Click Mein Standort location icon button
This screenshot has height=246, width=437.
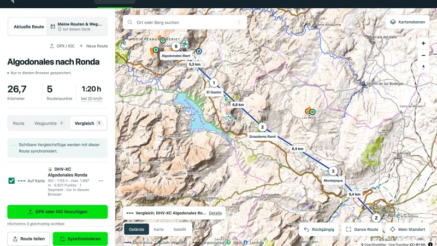pos(408,229)
